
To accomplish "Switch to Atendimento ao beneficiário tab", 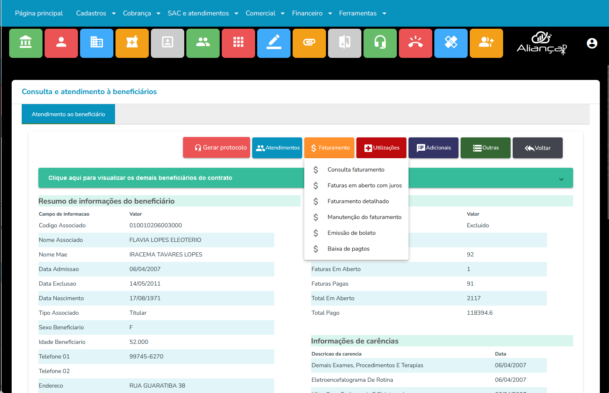I will 68,114.
